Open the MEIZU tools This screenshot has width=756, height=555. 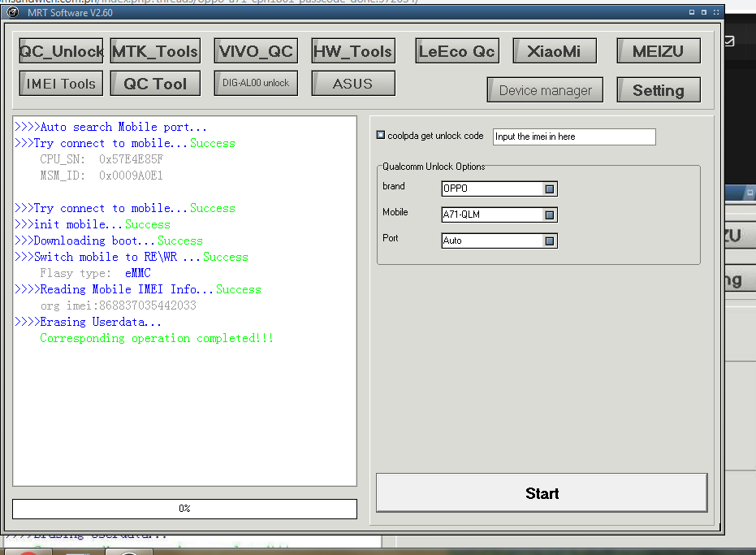click(659, 51)
